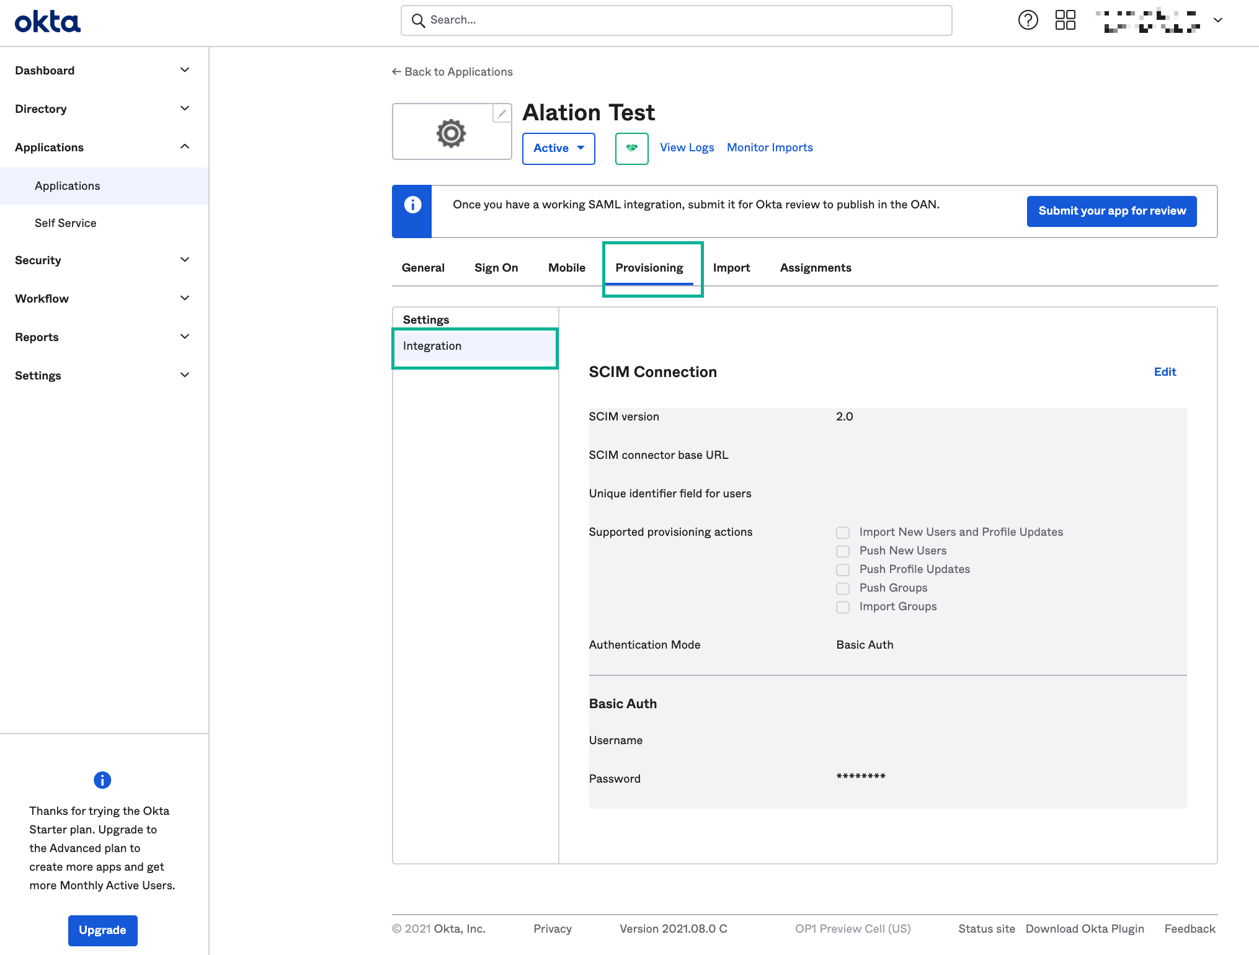Open the Assignments tab

[816, 267]
